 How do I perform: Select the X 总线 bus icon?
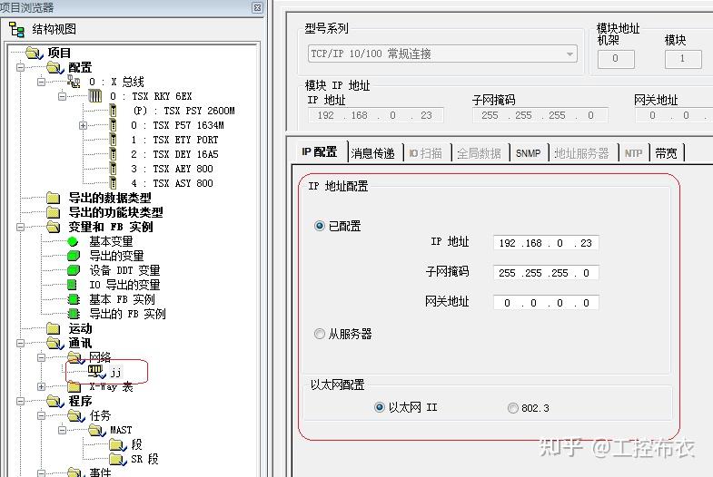pyautogui.click(x=74, y=82)
